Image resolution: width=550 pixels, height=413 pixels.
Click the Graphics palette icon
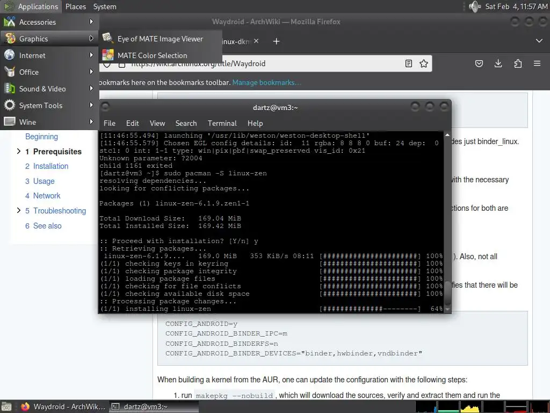tap(10, 38)
